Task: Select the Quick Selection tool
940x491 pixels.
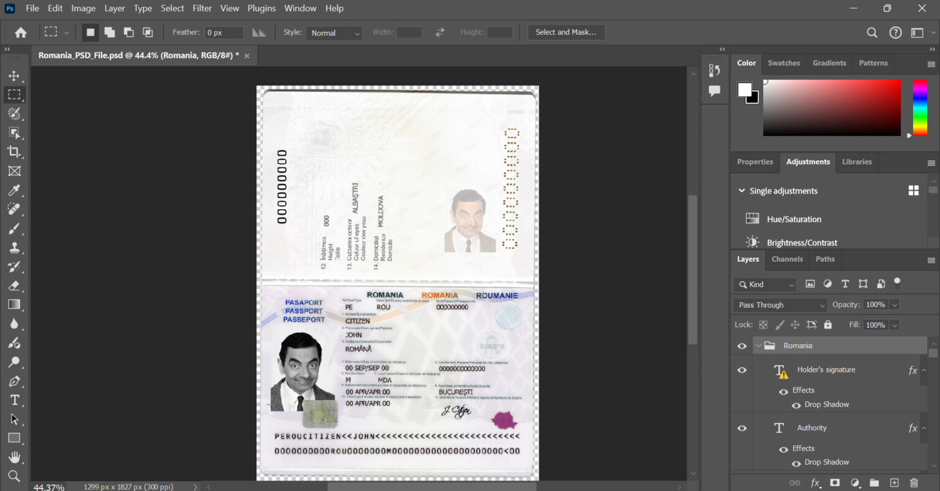Action: pyautogui.click(x=14, y=114)
